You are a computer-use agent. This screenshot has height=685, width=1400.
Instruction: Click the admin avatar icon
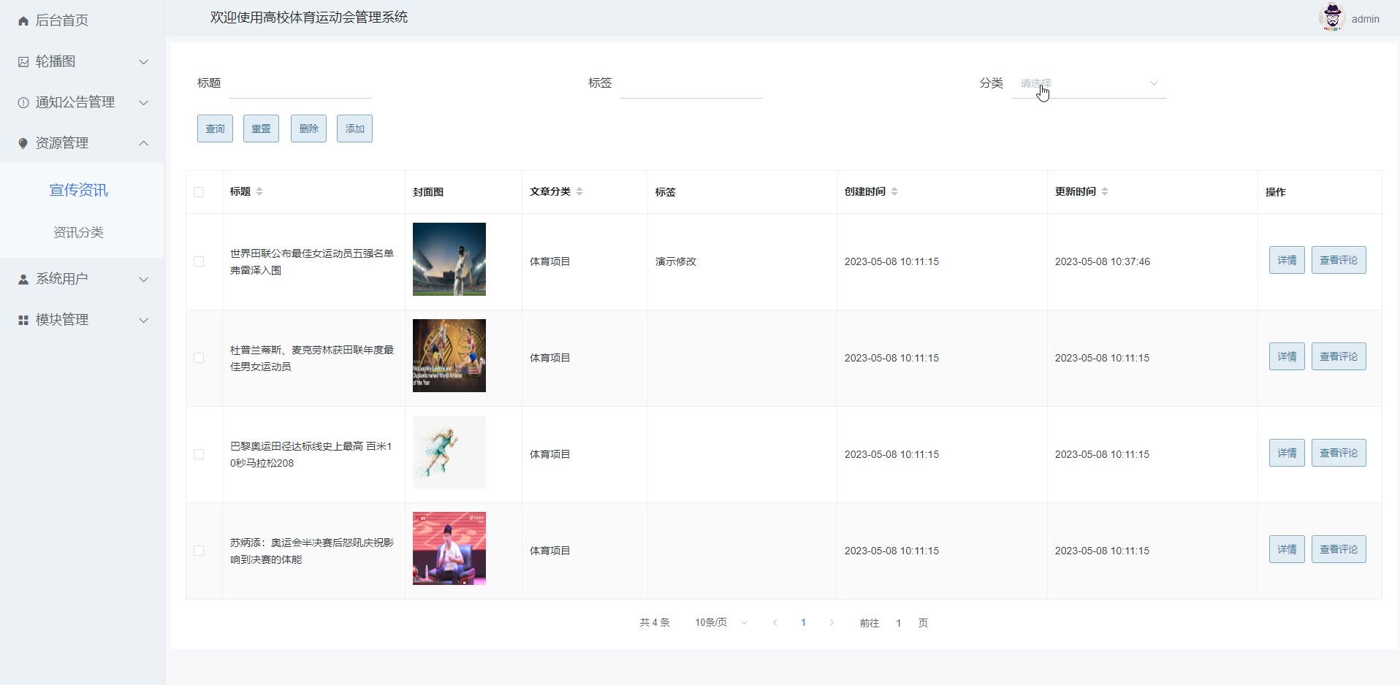point(1332,18)
